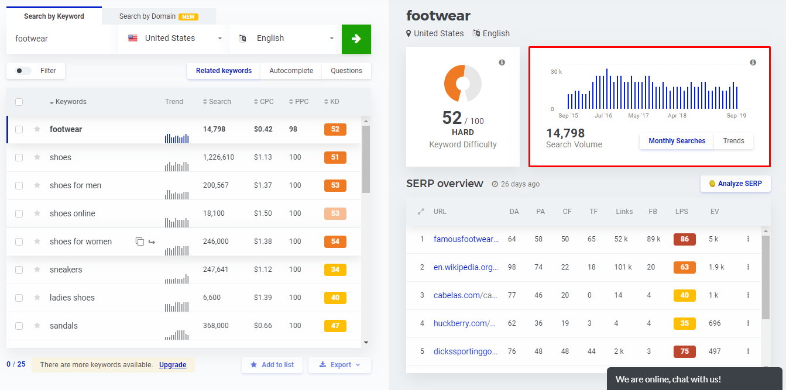
Task: Sort by Search column
Action: click(217, 102)
